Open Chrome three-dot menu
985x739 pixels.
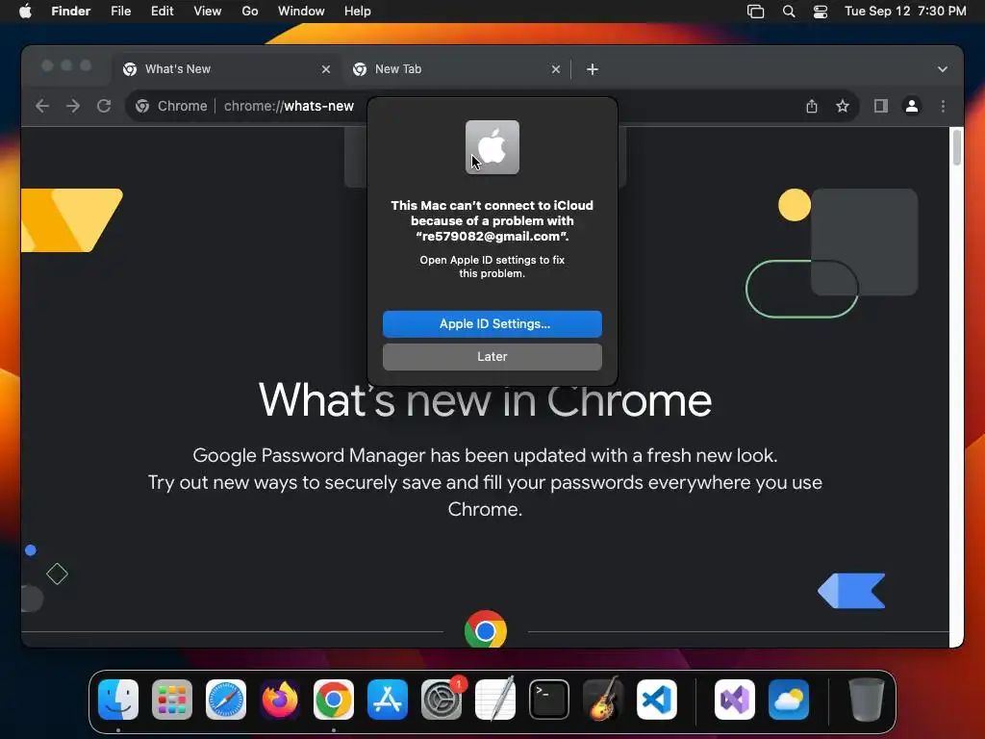(943, 106)
